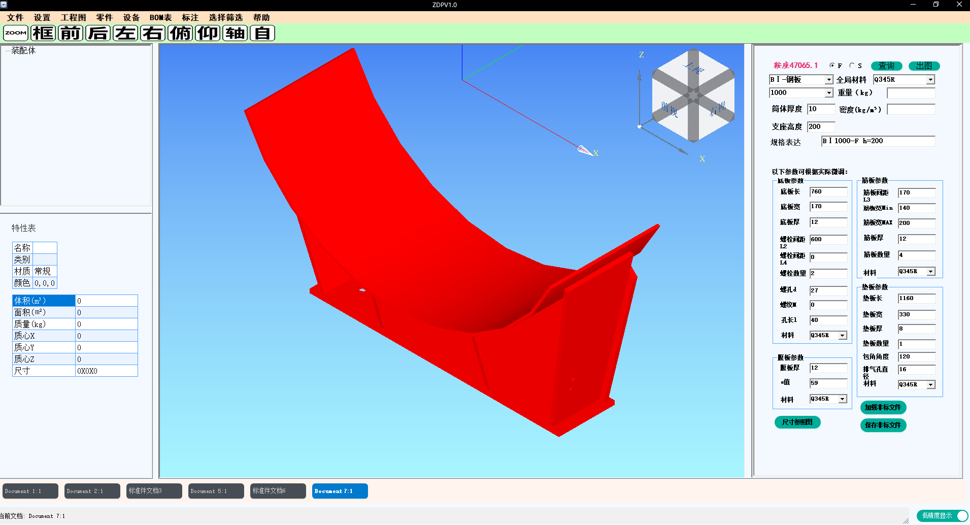Switch to back view 后 icon
Viewport: 970px width, 525px height.
tap(98, 33)
